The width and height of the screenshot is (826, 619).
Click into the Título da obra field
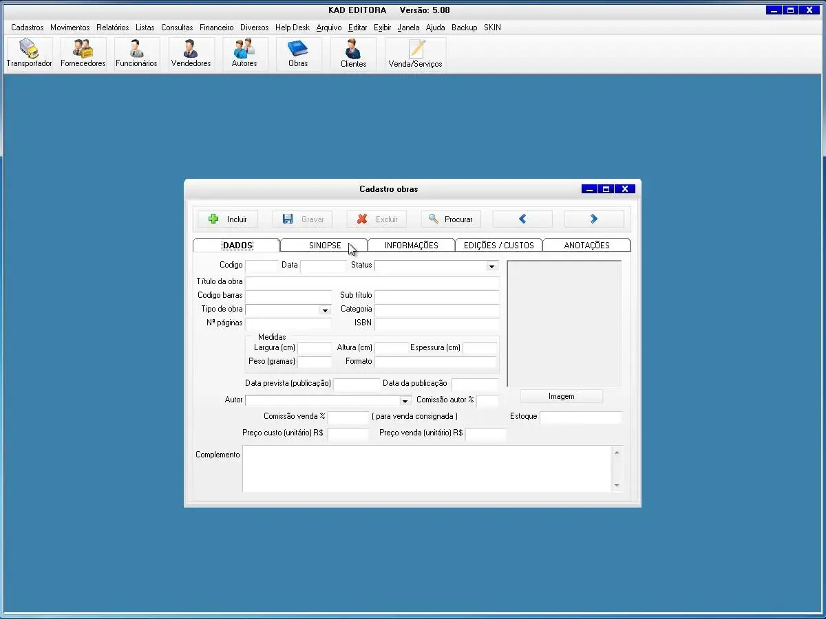pos(372,282)
